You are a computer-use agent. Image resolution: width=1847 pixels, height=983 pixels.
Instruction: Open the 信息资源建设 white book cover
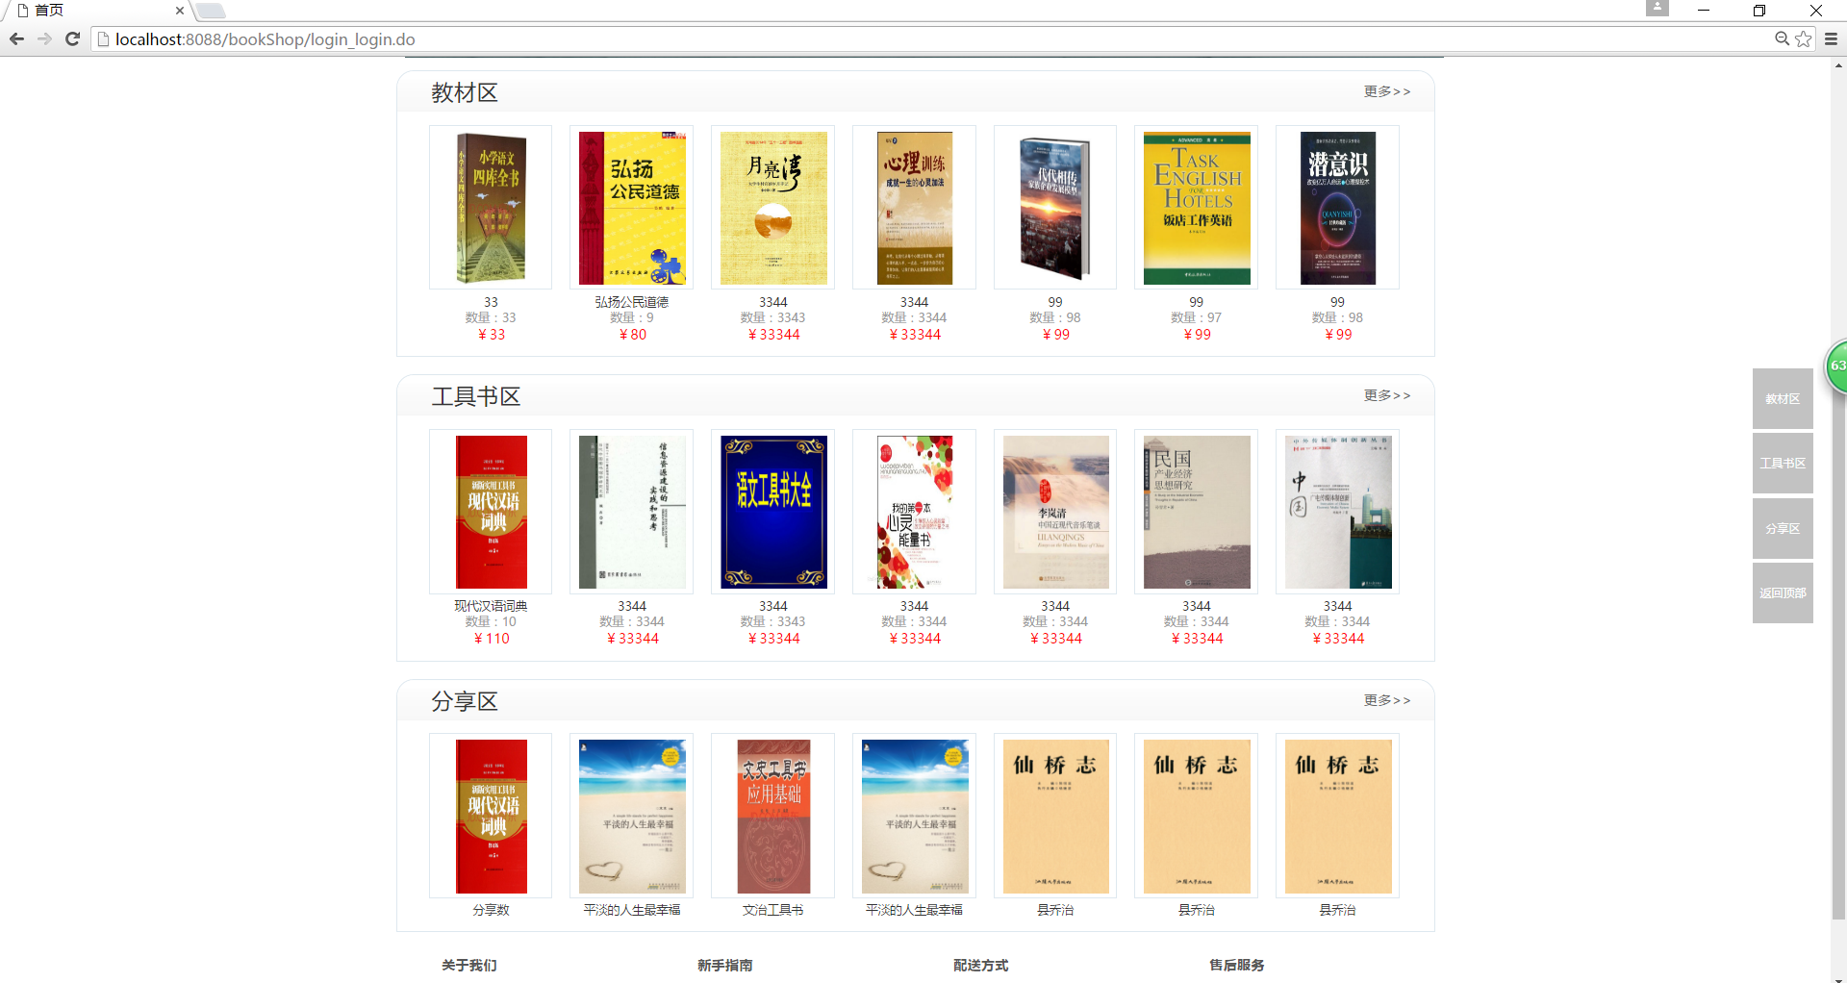[632, 512]
